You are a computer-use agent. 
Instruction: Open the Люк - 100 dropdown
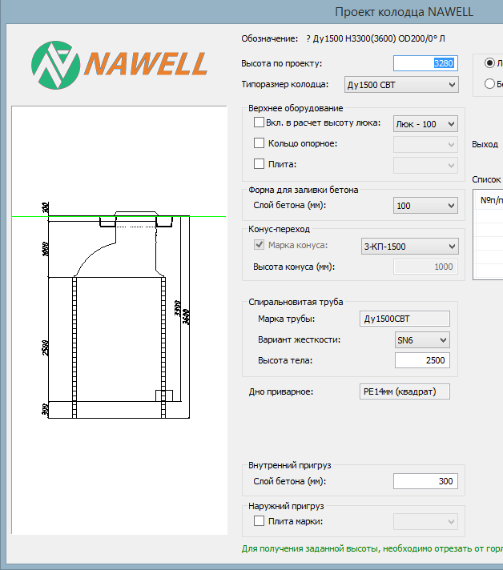point(425,124)
